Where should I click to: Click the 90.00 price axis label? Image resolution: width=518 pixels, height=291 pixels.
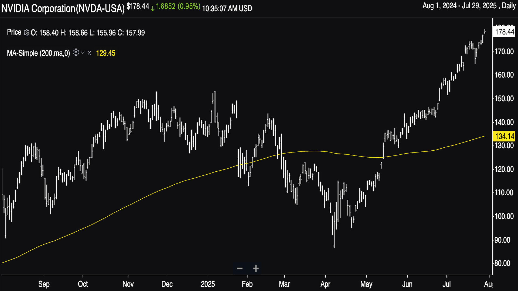pyautogui.click(x=502, y=240)
